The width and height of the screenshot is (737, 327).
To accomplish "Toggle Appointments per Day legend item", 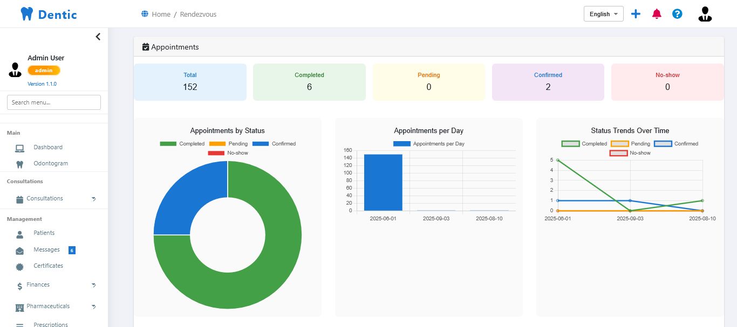I will [x=428, y=144].
